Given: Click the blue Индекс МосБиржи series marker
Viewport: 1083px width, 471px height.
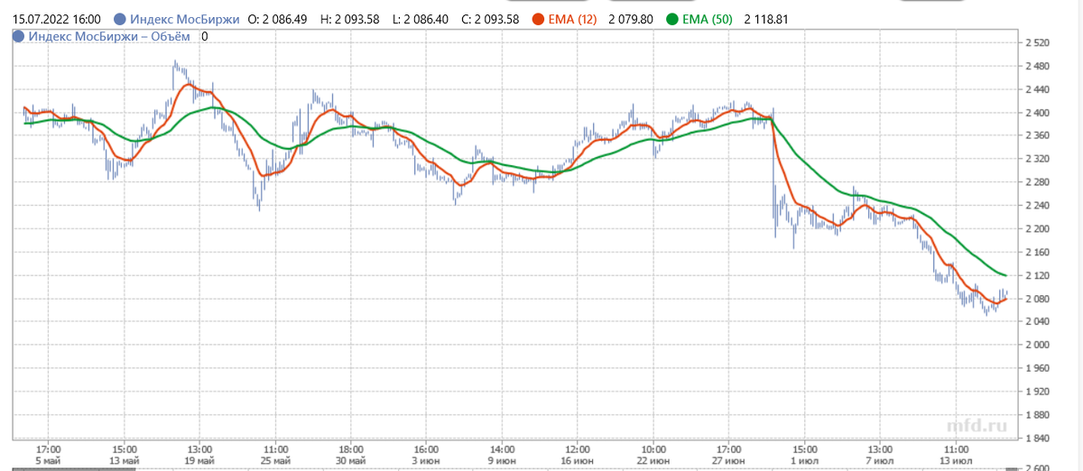Looking at the screenshot, I should [120, 19].
